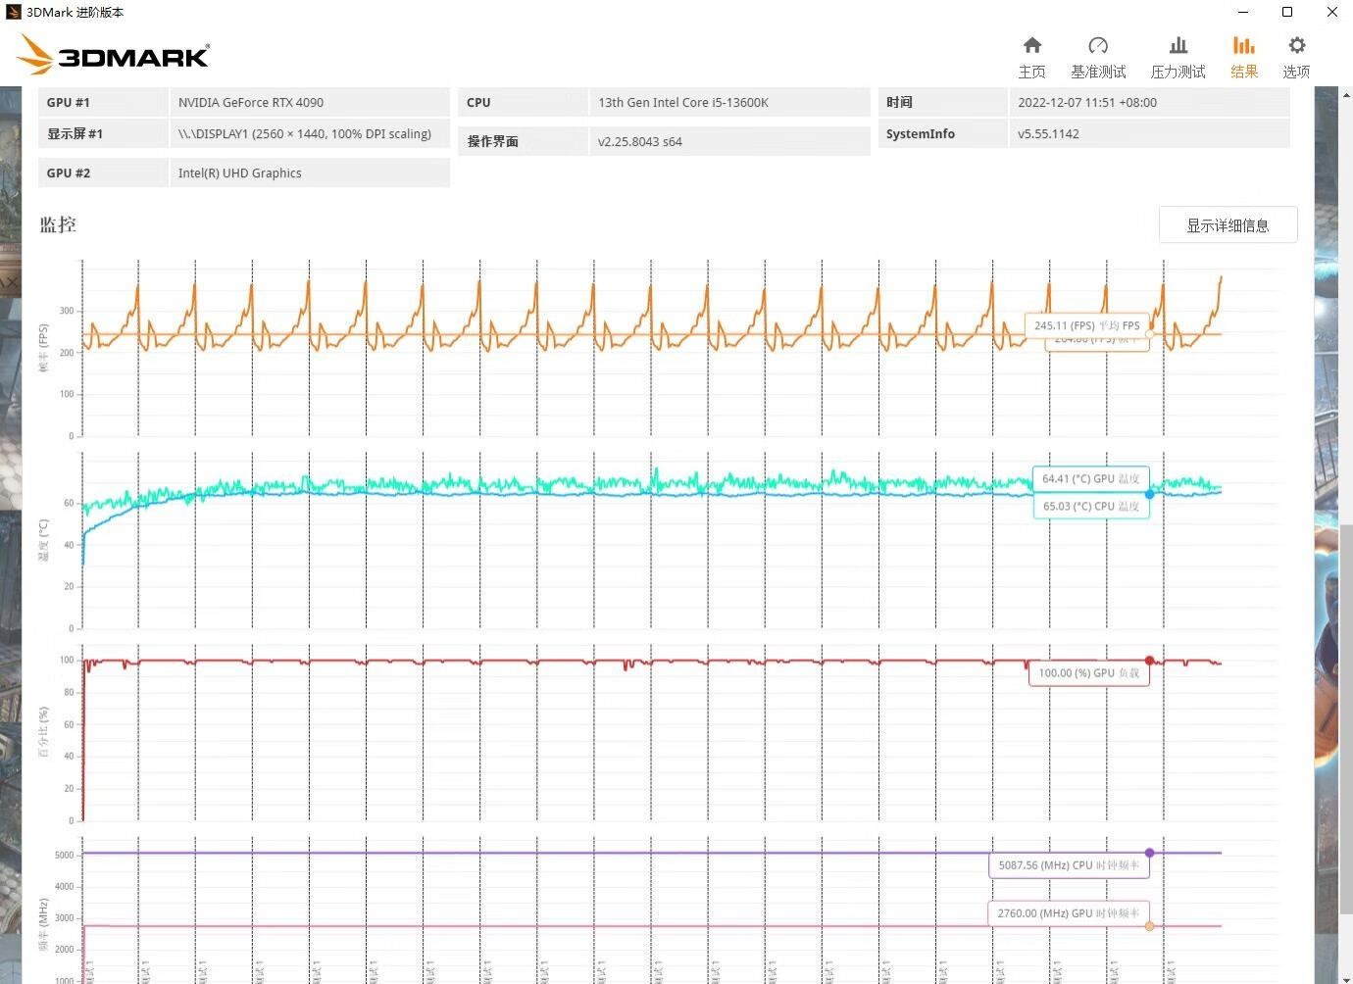This screenshot has height=984, width=1353.
Task: Click the 3DMark logo in header
Action: (x=115, y=55)
